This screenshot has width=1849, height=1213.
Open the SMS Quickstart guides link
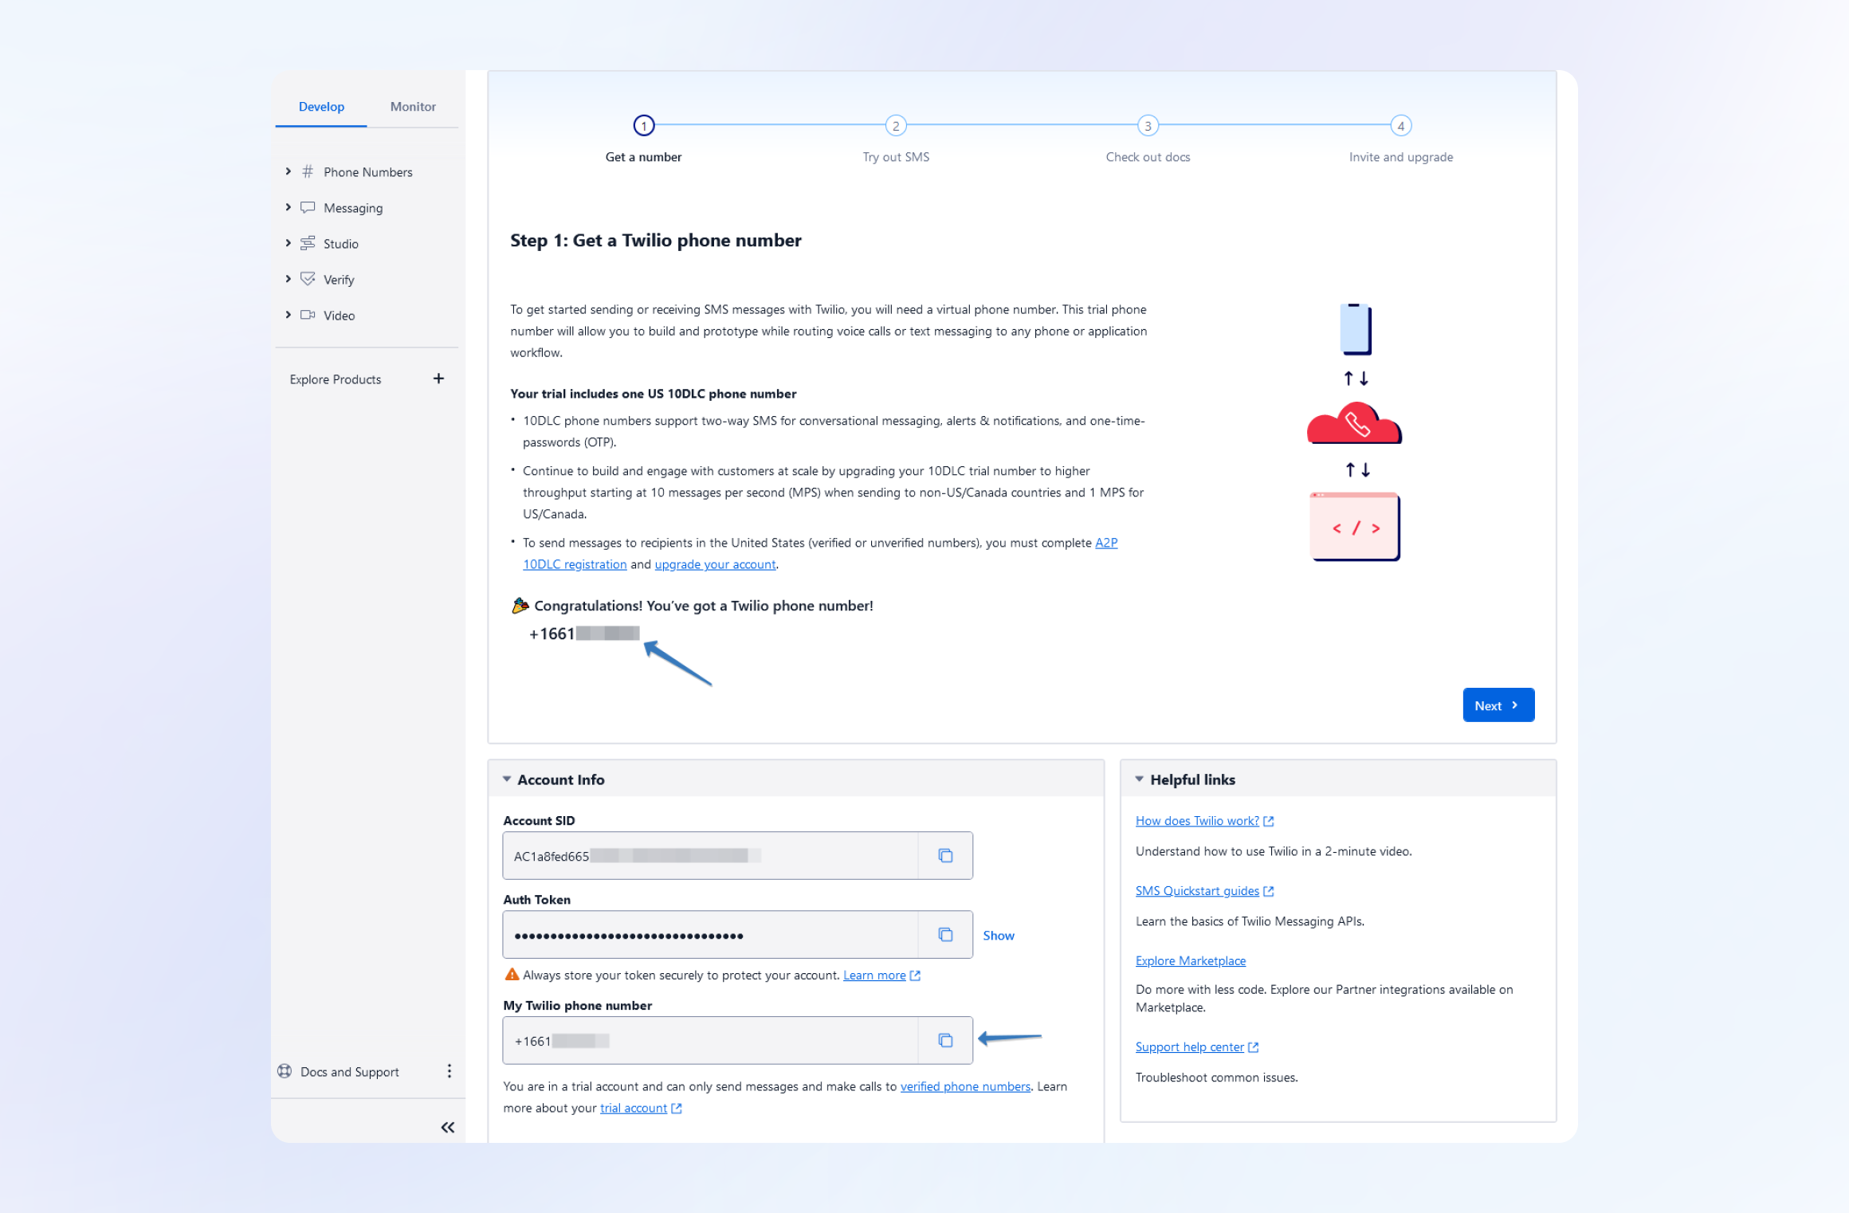(1197, 891)
